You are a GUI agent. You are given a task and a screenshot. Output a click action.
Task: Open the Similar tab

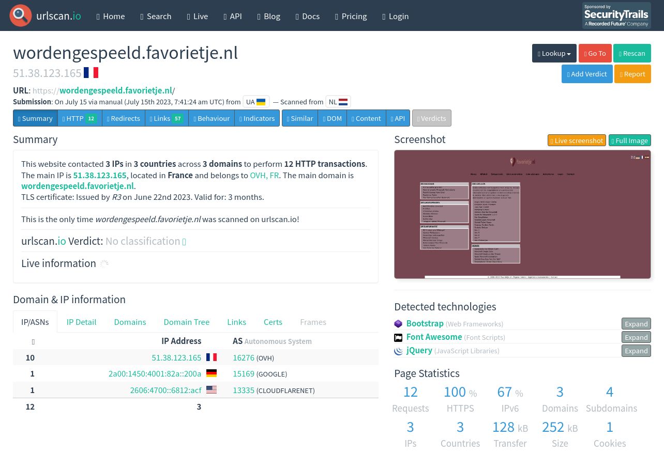click(x=300, y=118)
